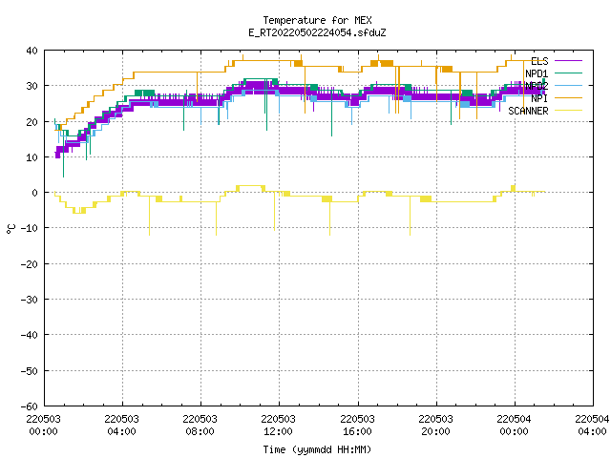Viewport: 611px width, 458px height.
Task: Click the x-axis tick '220504 00:00'
Action: (x=514, y=426)
